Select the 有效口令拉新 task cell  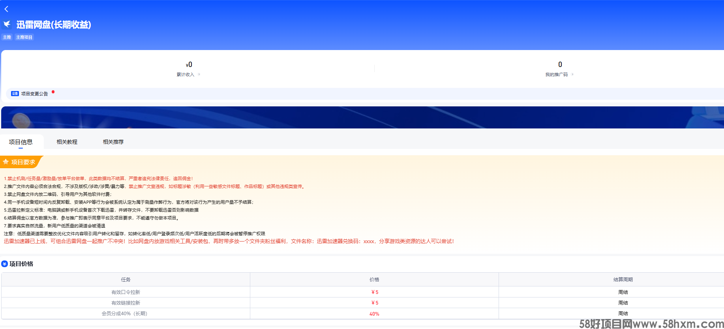pos(126,292)
